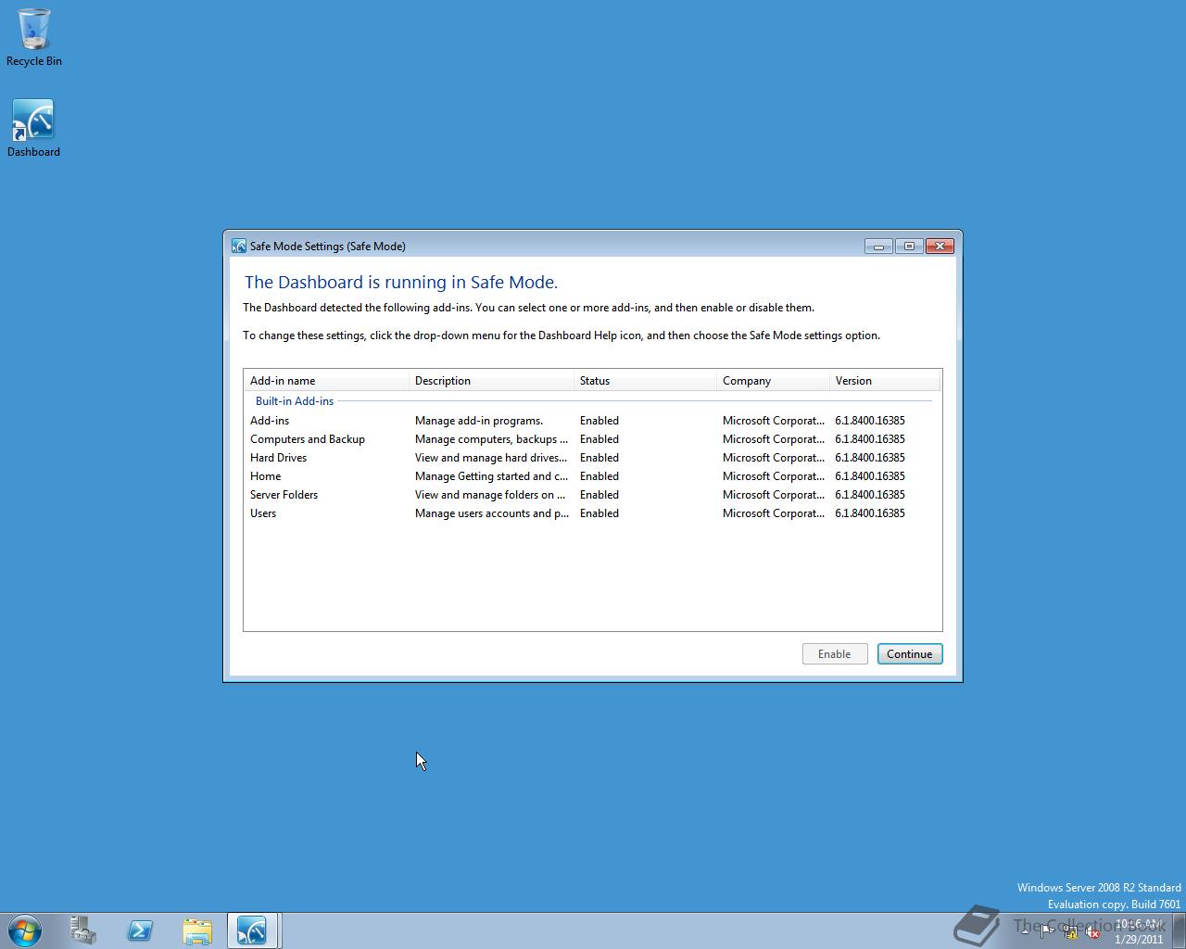Screen dimensions: 1186x949
Task: Select the Add-ins row
Action: click(x=593, y=421)
